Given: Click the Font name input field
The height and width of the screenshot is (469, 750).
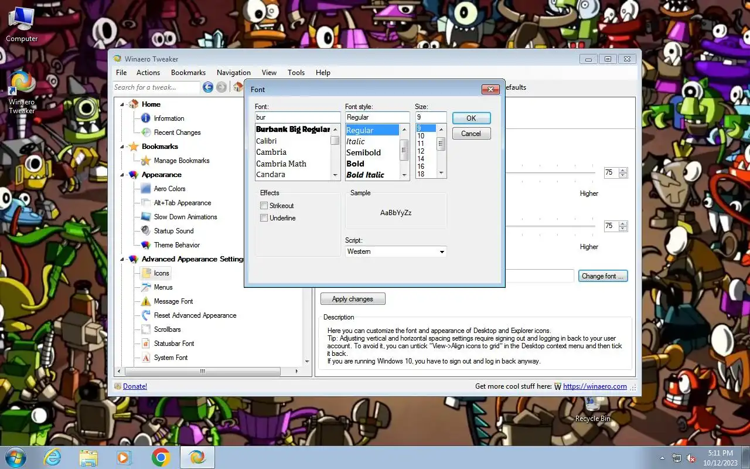Looking at the screenshot, I should coord(298,117).
